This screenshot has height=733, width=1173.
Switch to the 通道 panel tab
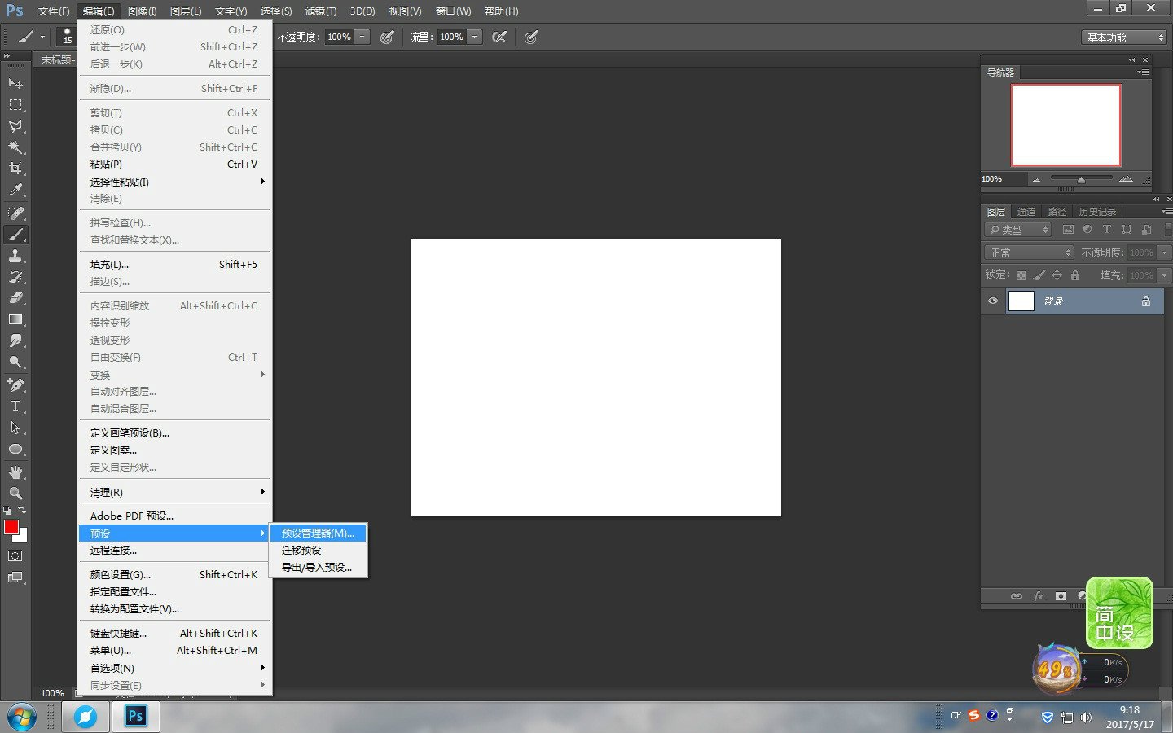click(1026, 212)
